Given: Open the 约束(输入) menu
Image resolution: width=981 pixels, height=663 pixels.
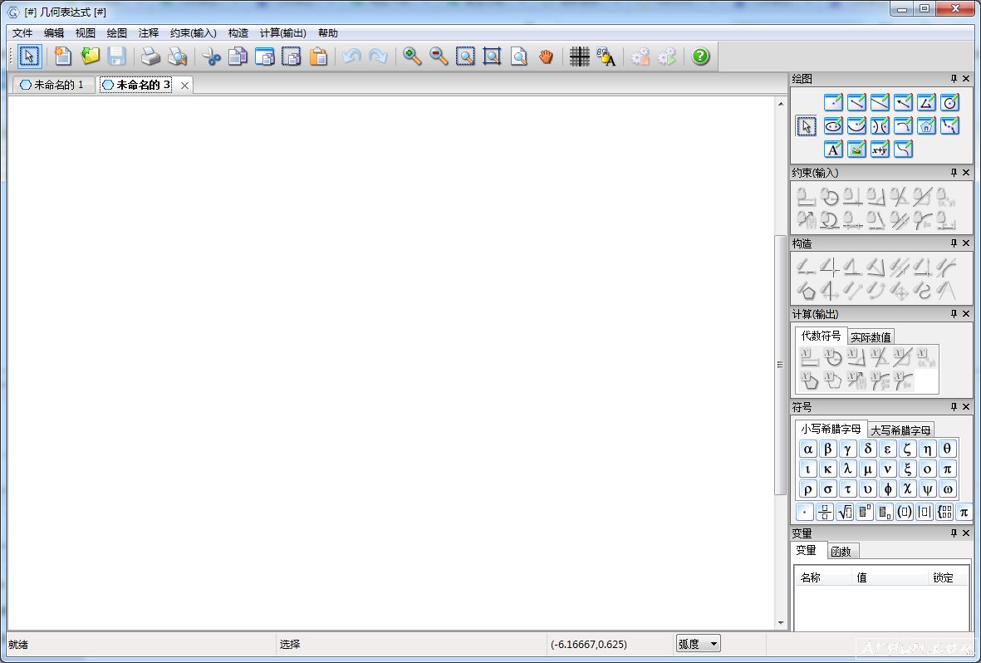Looking at the screenshot, I should (x=193, y=33).
